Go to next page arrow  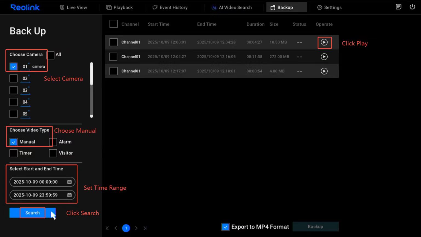coord(136,228)
